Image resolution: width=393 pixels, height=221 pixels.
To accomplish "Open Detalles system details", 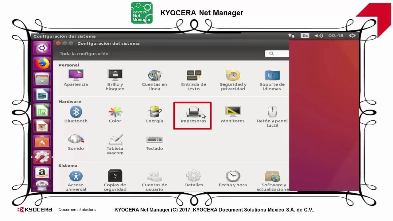I will tap(194, 178).
